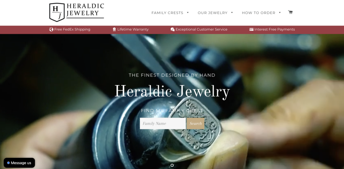Open the Message us chat button
344x169 pixels.
pyautogui.click(x=19, y=163)
